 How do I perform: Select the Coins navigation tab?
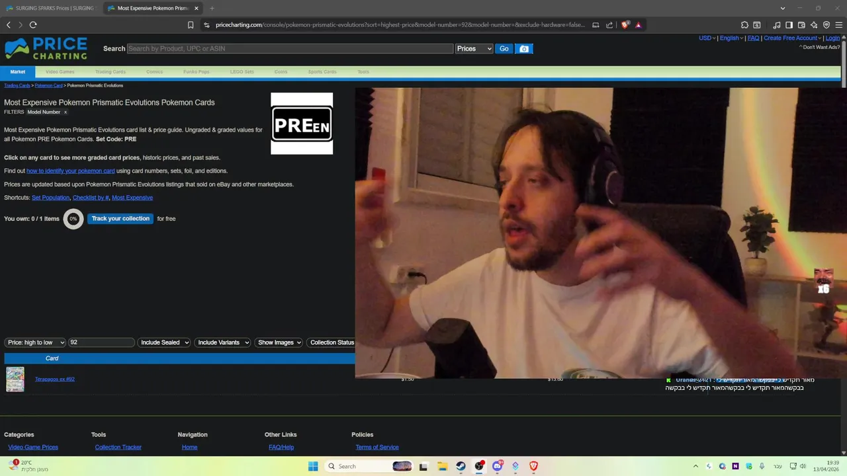click(x=281, y=72)
